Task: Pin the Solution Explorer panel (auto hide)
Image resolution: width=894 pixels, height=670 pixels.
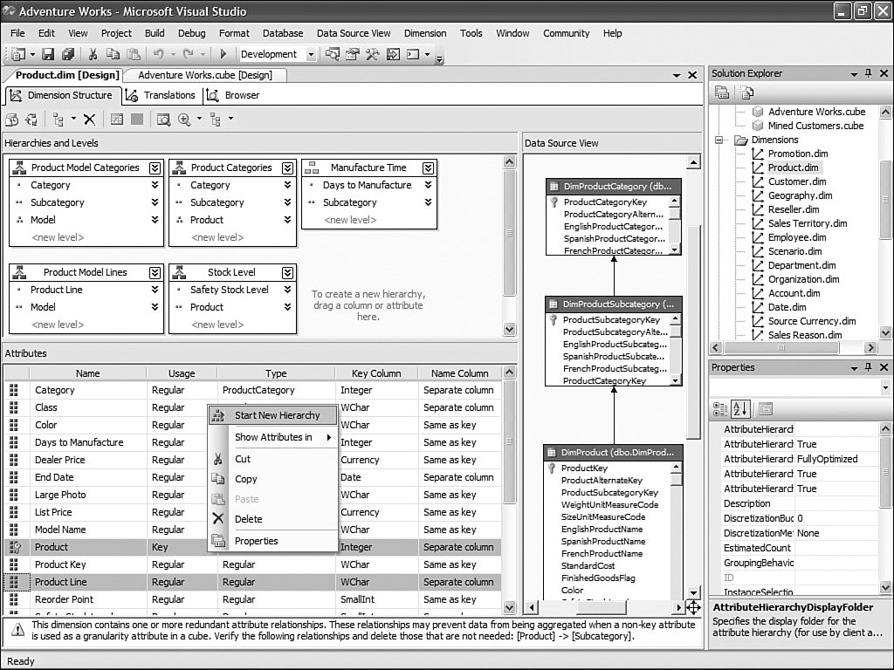Action: coord(869,73)
